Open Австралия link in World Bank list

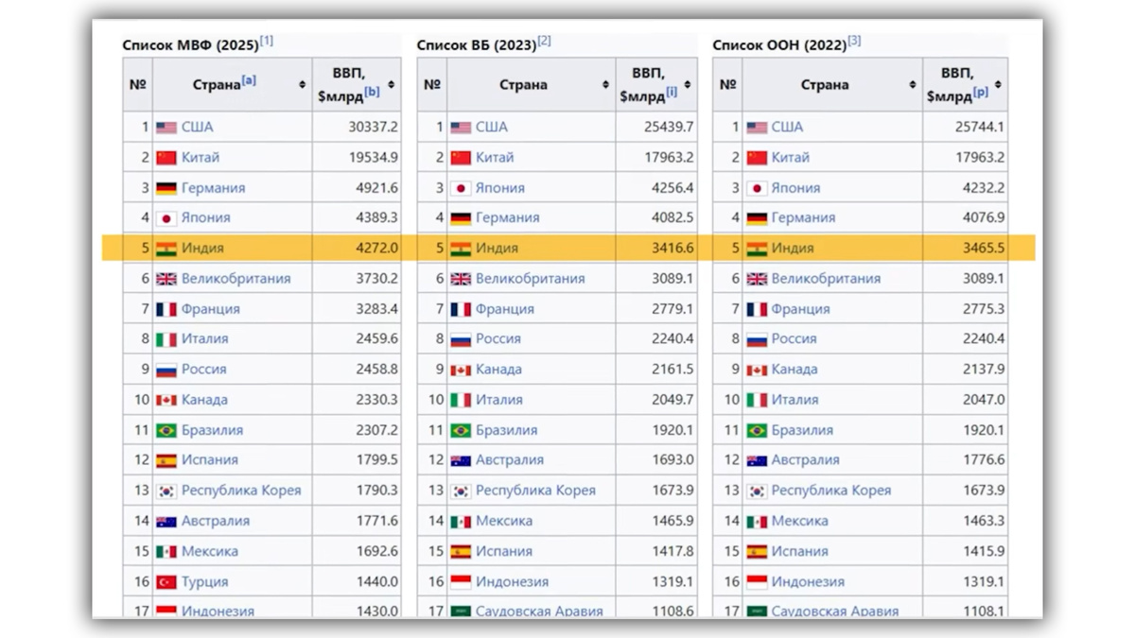pyautogui.click(x=510, y=459)
